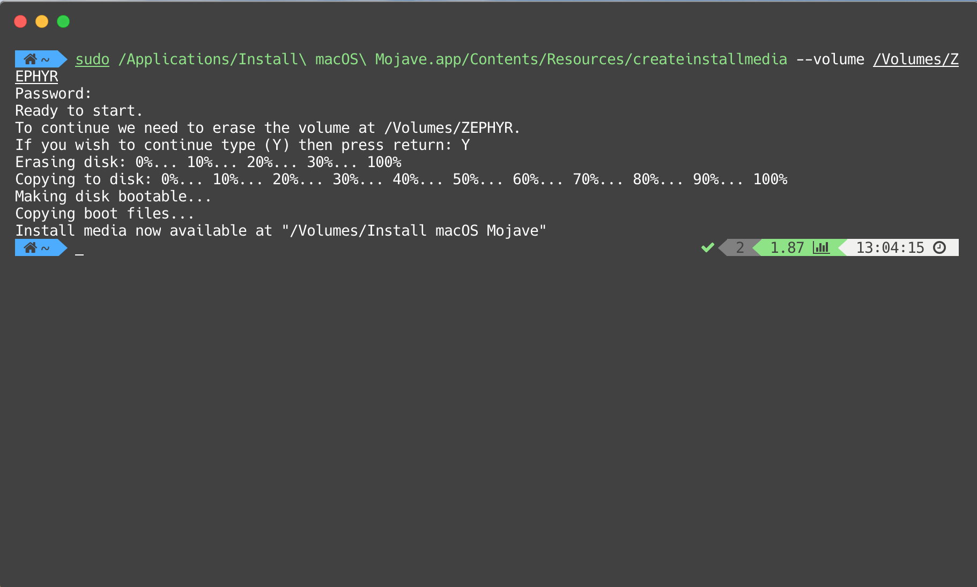Click the --volume flag text

tap(830, 59)
